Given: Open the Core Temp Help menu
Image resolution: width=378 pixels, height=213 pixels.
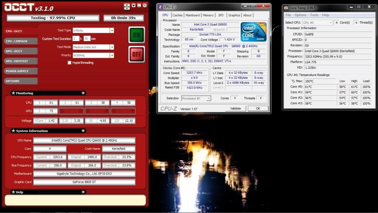Looking at the screenshot, I should click(x=326, y=15).
